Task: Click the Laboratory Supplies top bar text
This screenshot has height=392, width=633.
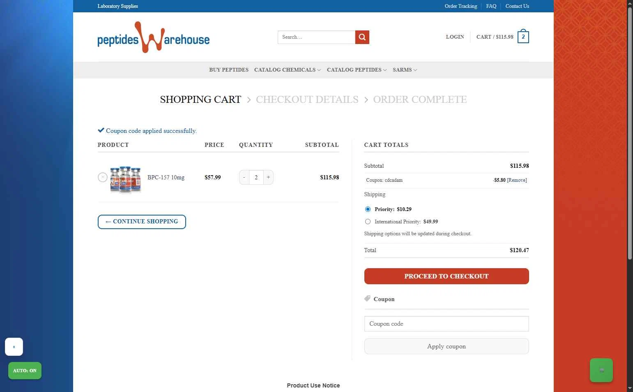Action: pos(117,6)
